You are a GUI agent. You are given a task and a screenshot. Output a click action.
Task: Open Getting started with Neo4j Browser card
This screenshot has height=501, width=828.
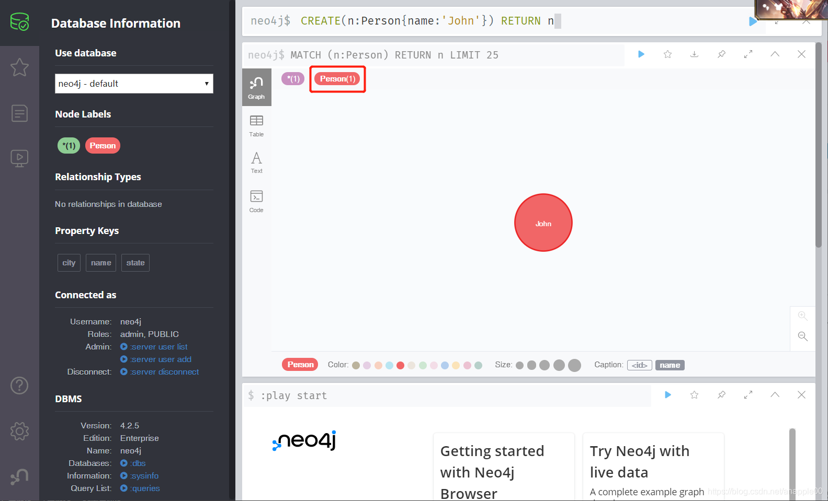(504, 467)
